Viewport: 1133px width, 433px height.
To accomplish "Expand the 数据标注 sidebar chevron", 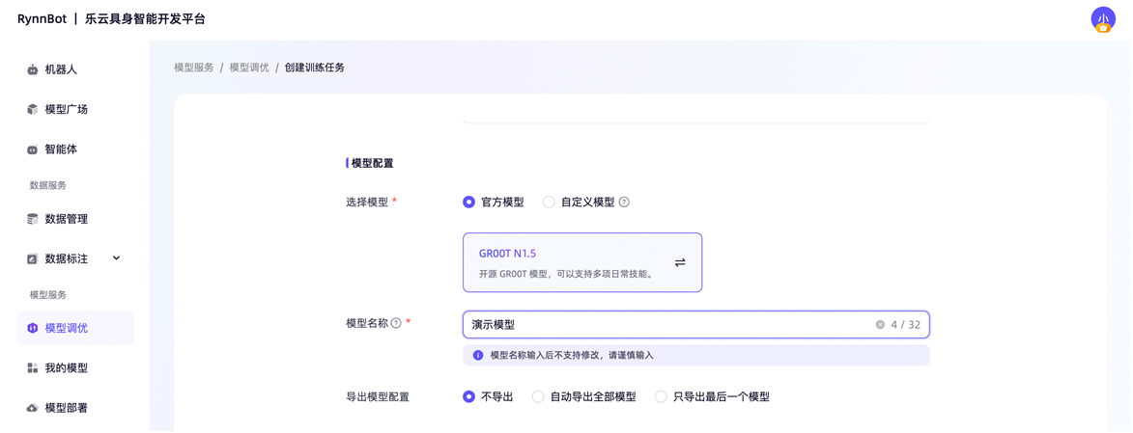I will click(x=116, y=258).
